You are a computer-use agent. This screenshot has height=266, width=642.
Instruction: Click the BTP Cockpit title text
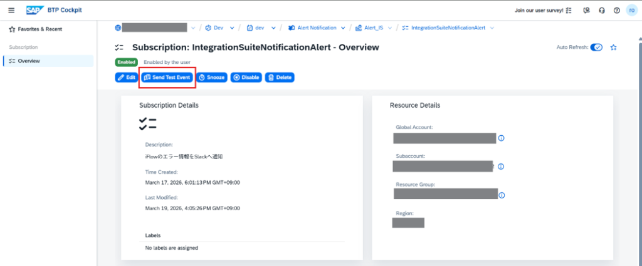coord(65,10)
